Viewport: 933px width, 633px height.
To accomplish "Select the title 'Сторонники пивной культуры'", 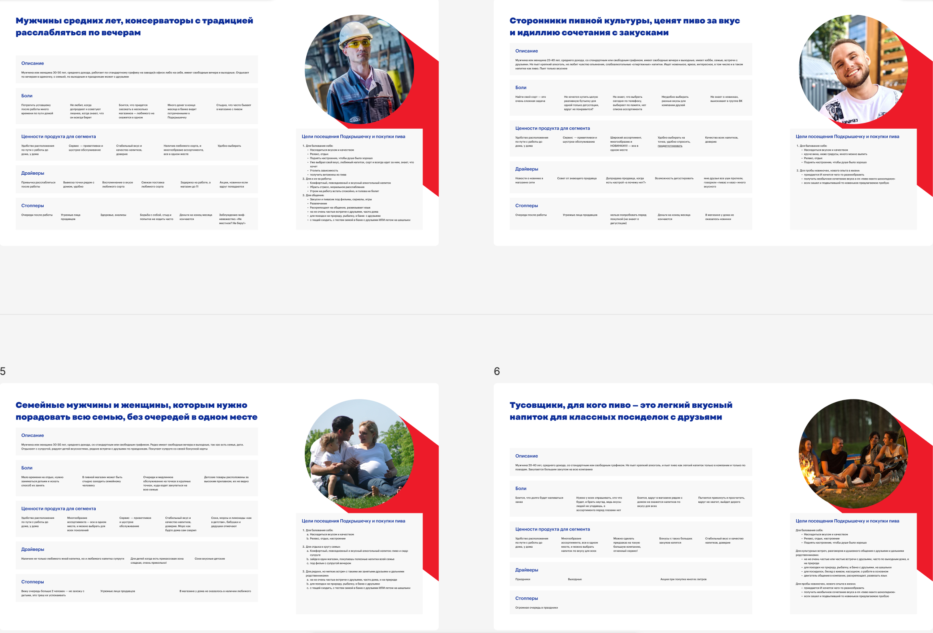I will tap(625, 26).
